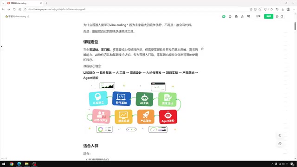Image resolution: width=297 pixels, height=167 pixels.
Task: Open the browser favorites list icon
Action: click(x=271, y=9)
